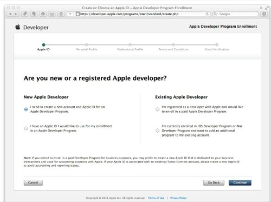Reload the page with the refresh icon
Image resolution: width=271 pixels, height=202 pixels.
tap(207, 14)
